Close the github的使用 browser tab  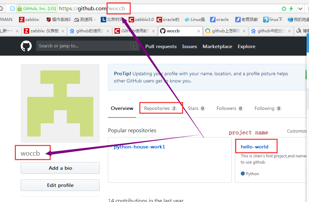click(108, 31)
